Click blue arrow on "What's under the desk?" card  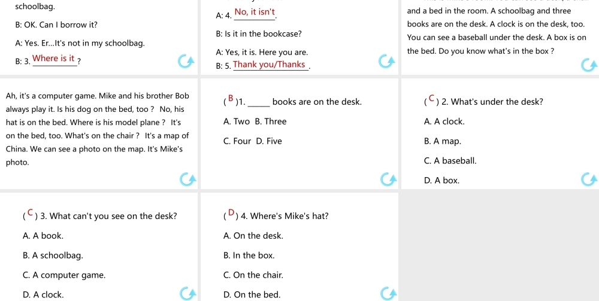[x=588, y=178]
